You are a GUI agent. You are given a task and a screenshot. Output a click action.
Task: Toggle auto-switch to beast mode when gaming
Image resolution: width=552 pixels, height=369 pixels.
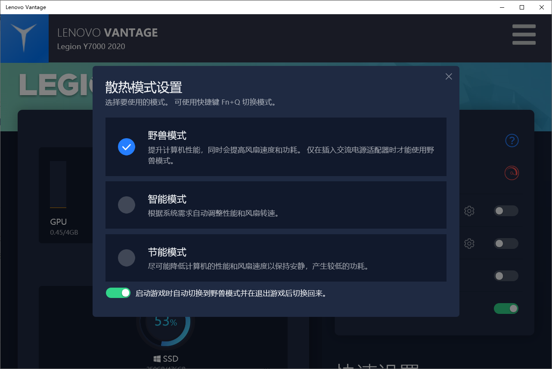pos(118,293)
